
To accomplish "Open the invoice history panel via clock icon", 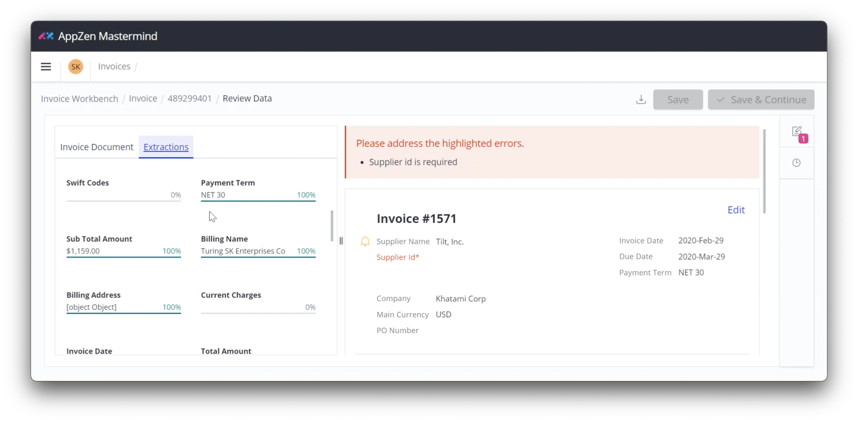I will click(x=797, y=163).
